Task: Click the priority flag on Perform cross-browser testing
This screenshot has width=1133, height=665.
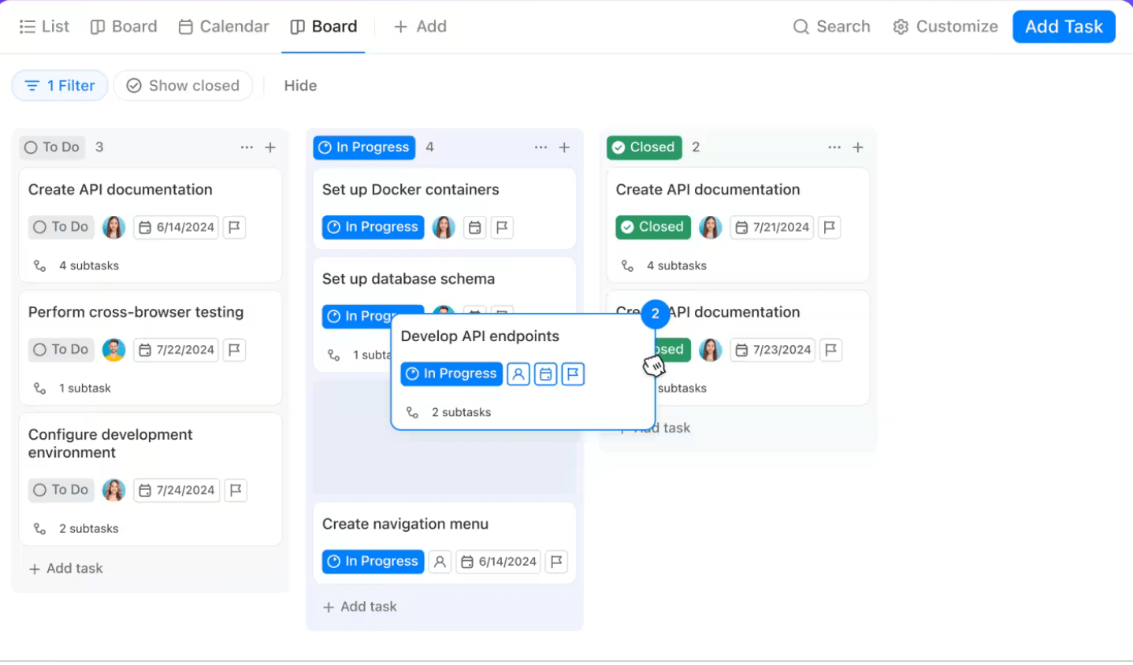Action: click(x=234, y=350)
